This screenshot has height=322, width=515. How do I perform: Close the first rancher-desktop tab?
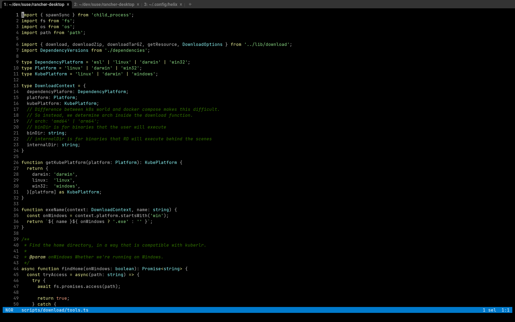coord(68,4)
